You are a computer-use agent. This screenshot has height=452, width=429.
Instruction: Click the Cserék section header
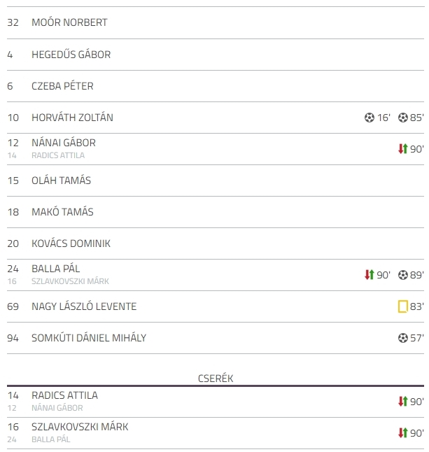(216, 379)
